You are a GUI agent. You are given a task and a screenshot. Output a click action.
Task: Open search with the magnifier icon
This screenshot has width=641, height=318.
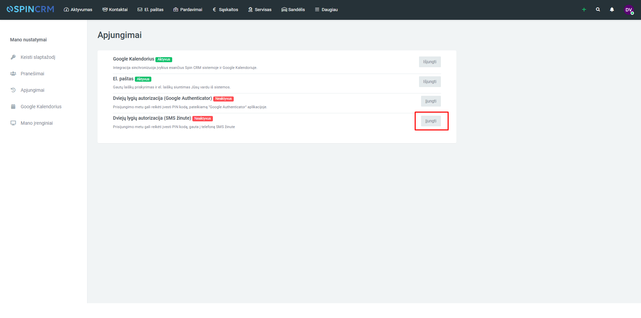point(598,9)
